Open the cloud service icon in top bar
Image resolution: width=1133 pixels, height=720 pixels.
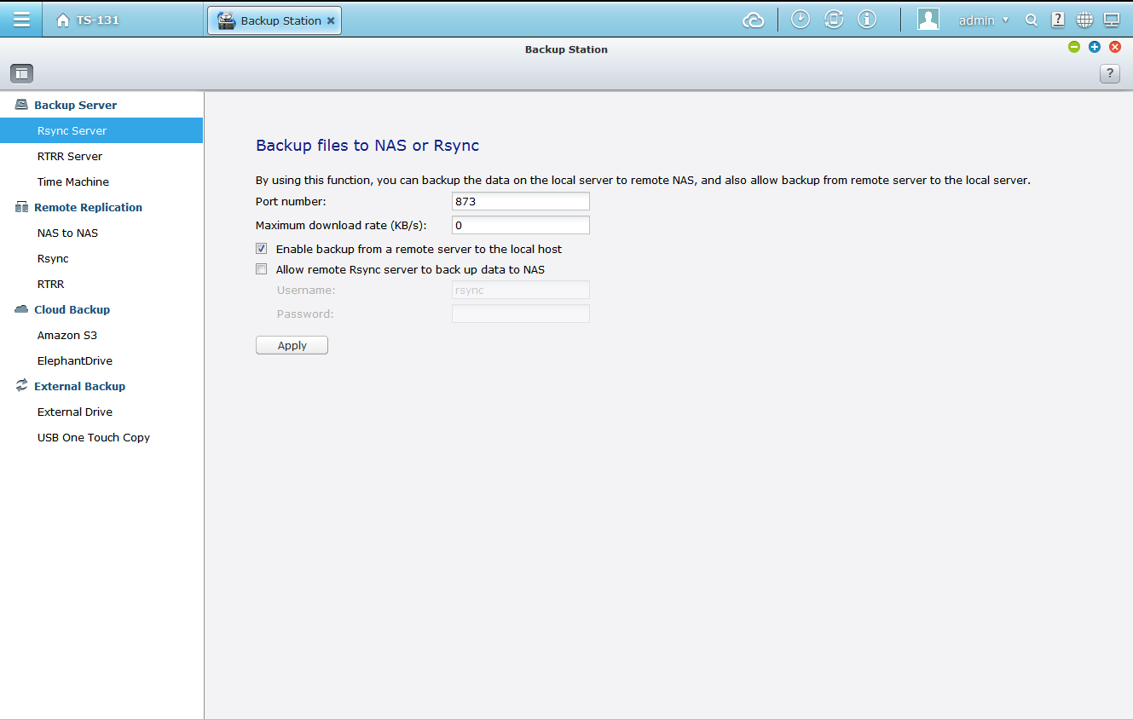(753, 20)
